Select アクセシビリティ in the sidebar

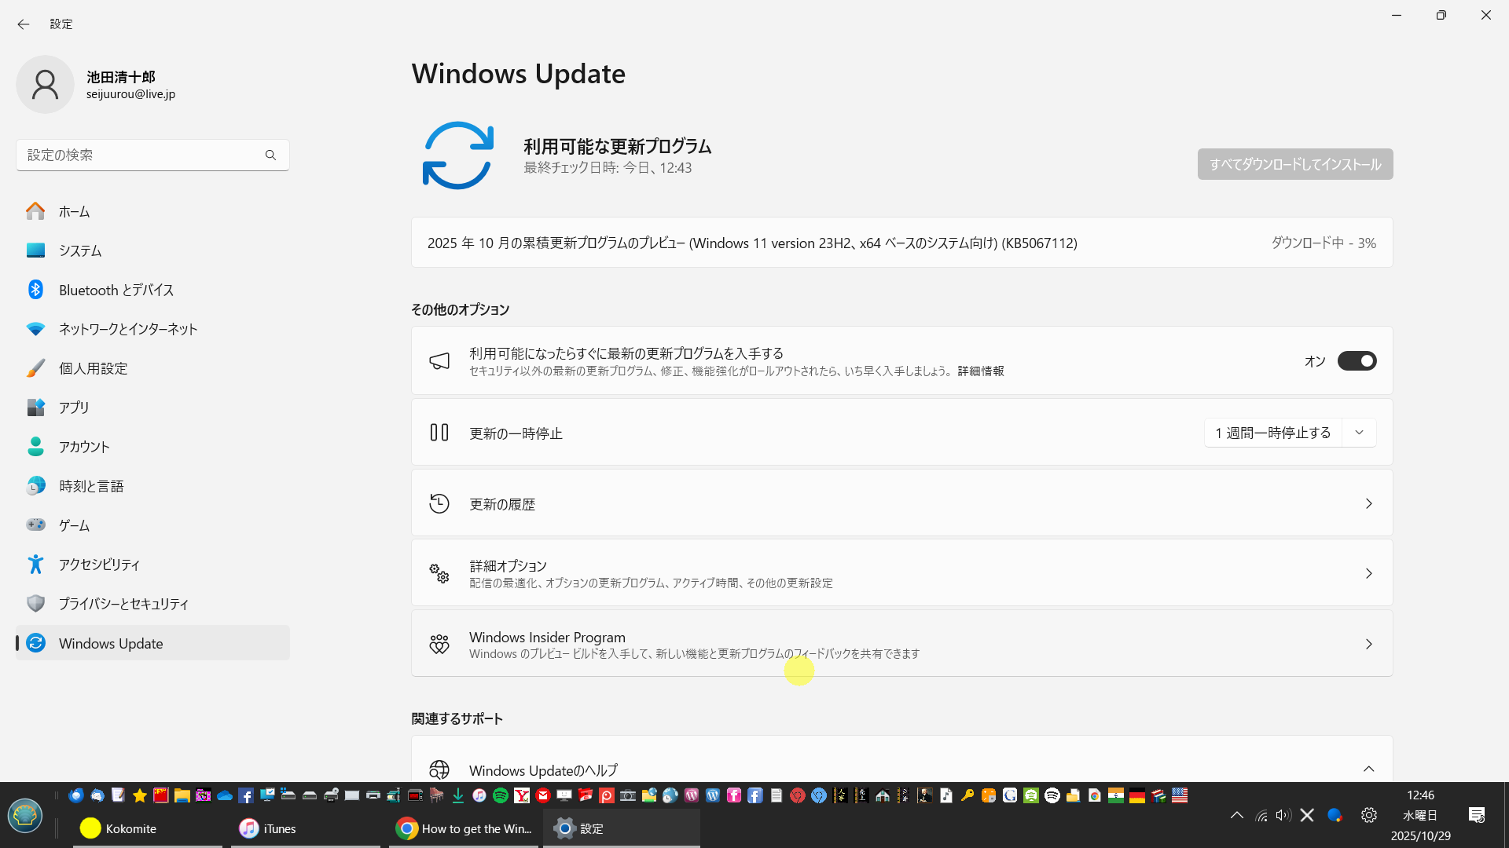[152, 565]
